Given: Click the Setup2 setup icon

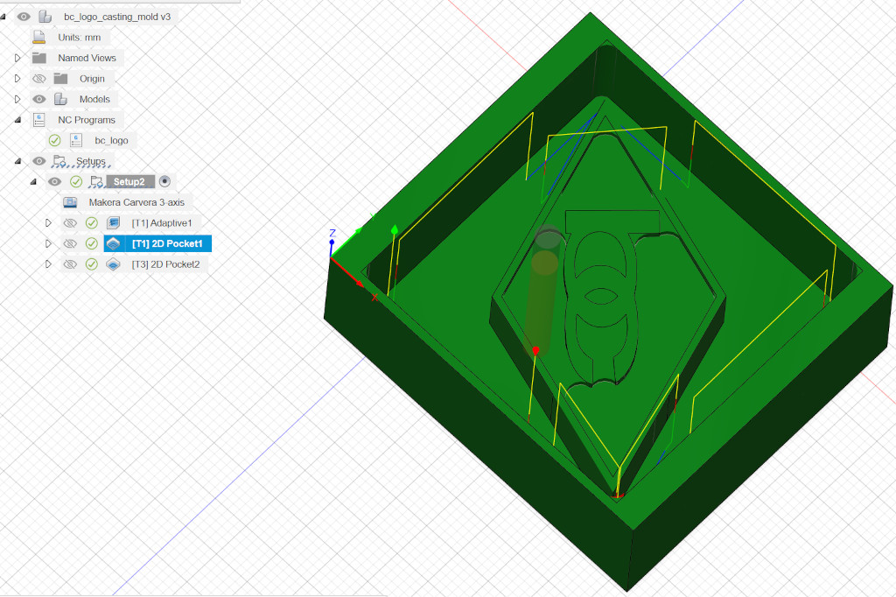Looking at the screenshot, I should pyautogui.click(x=96, y=181).
